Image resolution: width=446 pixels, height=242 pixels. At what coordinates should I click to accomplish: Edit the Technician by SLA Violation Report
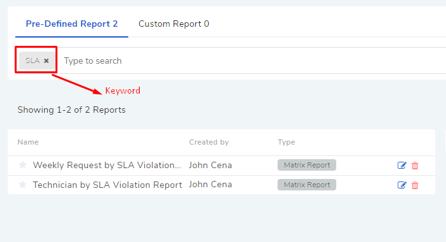(x=401, y=185)
